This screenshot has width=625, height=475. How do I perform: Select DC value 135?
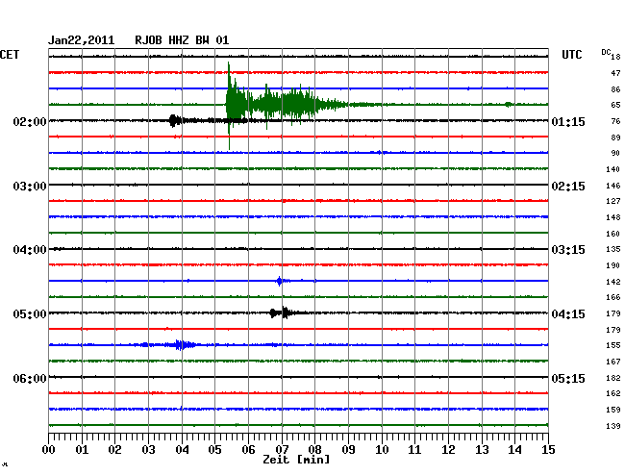coord(613,249)
